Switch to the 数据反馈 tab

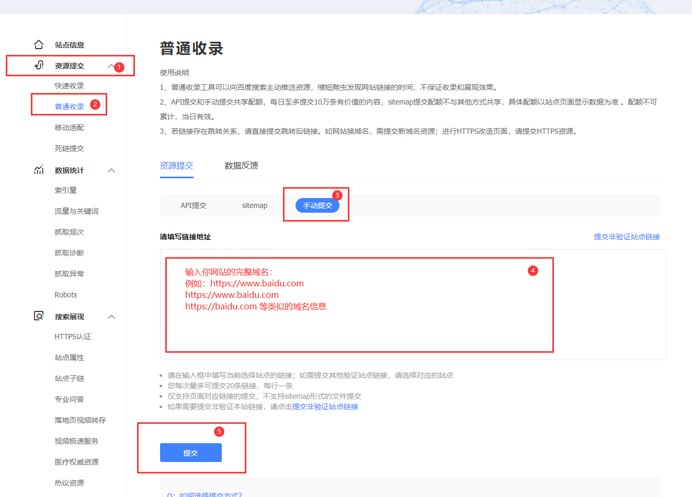(x=241, y=166)
